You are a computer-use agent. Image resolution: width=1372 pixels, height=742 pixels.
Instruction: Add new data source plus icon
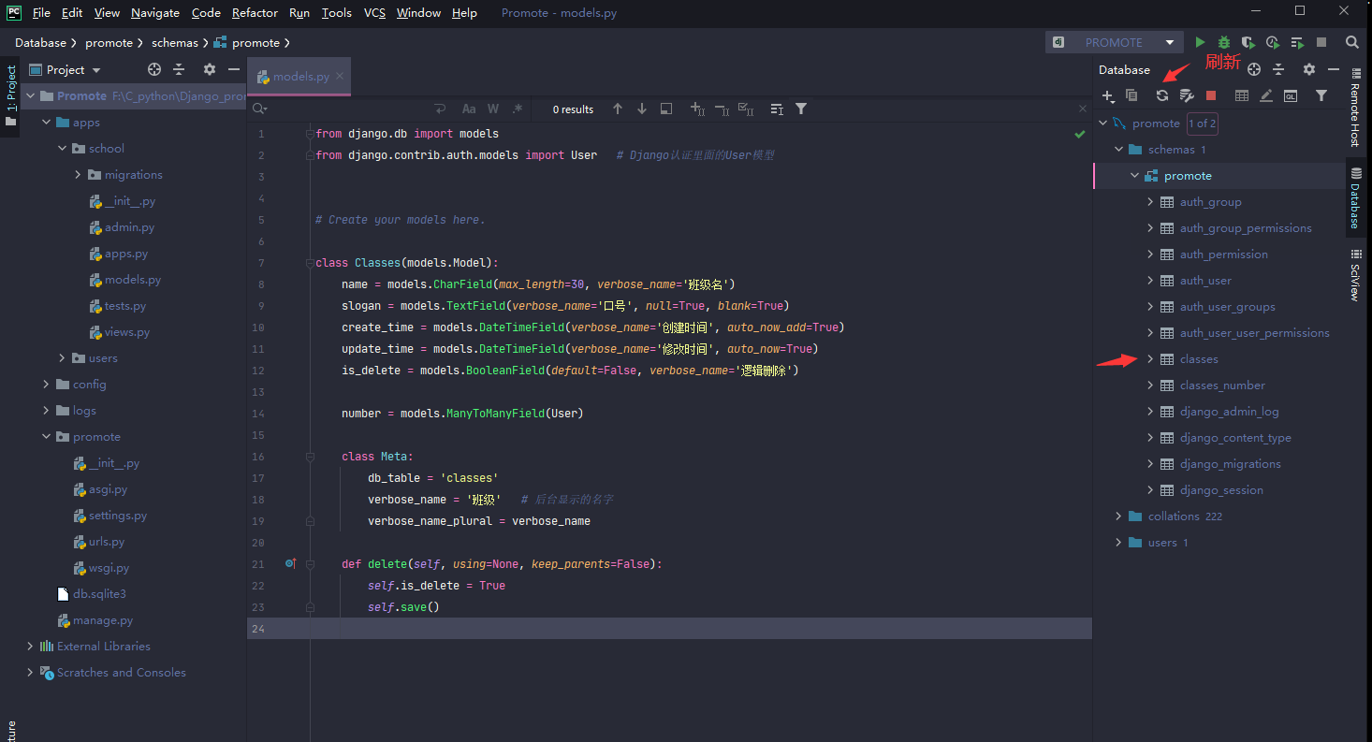point(1108,95)
